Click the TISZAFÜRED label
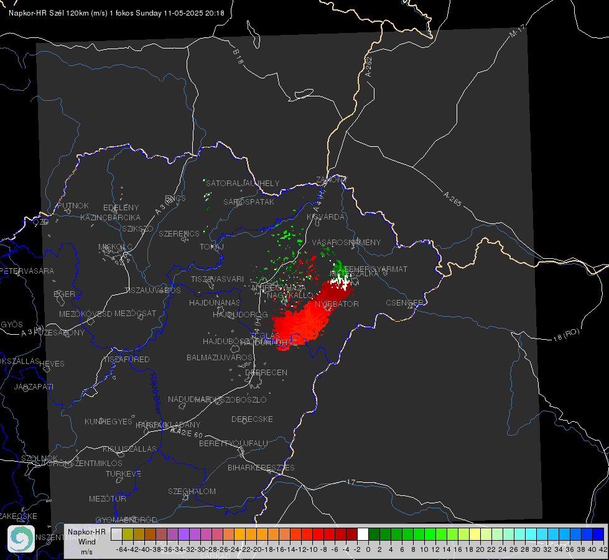 point(126,360)
